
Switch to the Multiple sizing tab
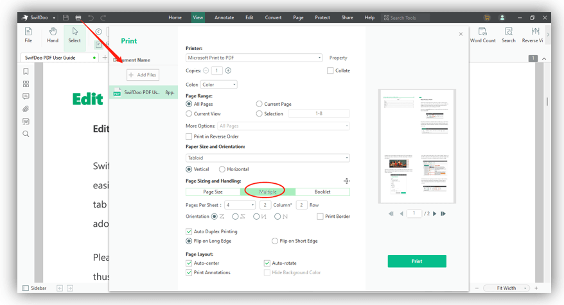coord(268,192)
